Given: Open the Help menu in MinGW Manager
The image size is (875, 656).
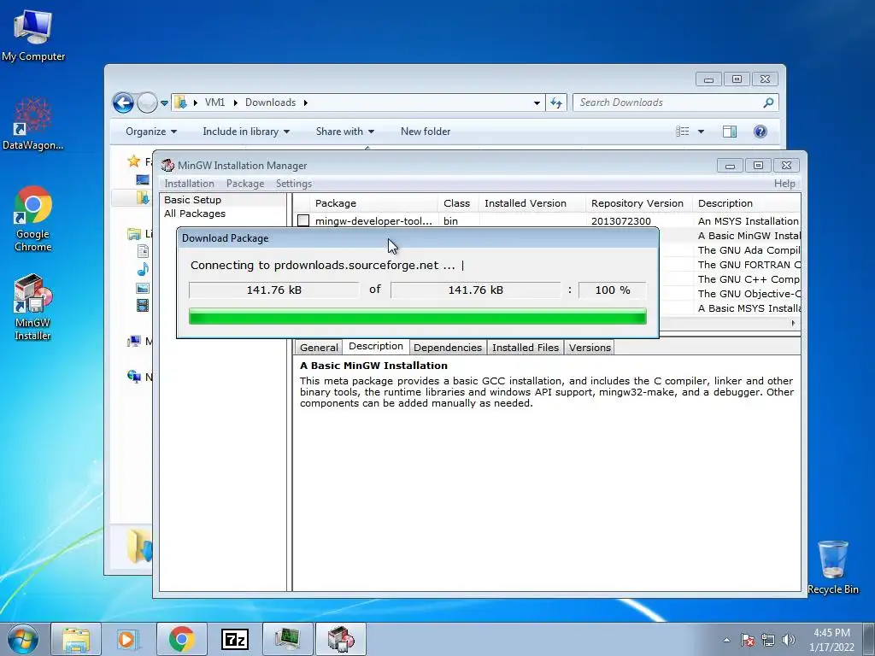Looking at the screenshot, I should pos(784,184).
